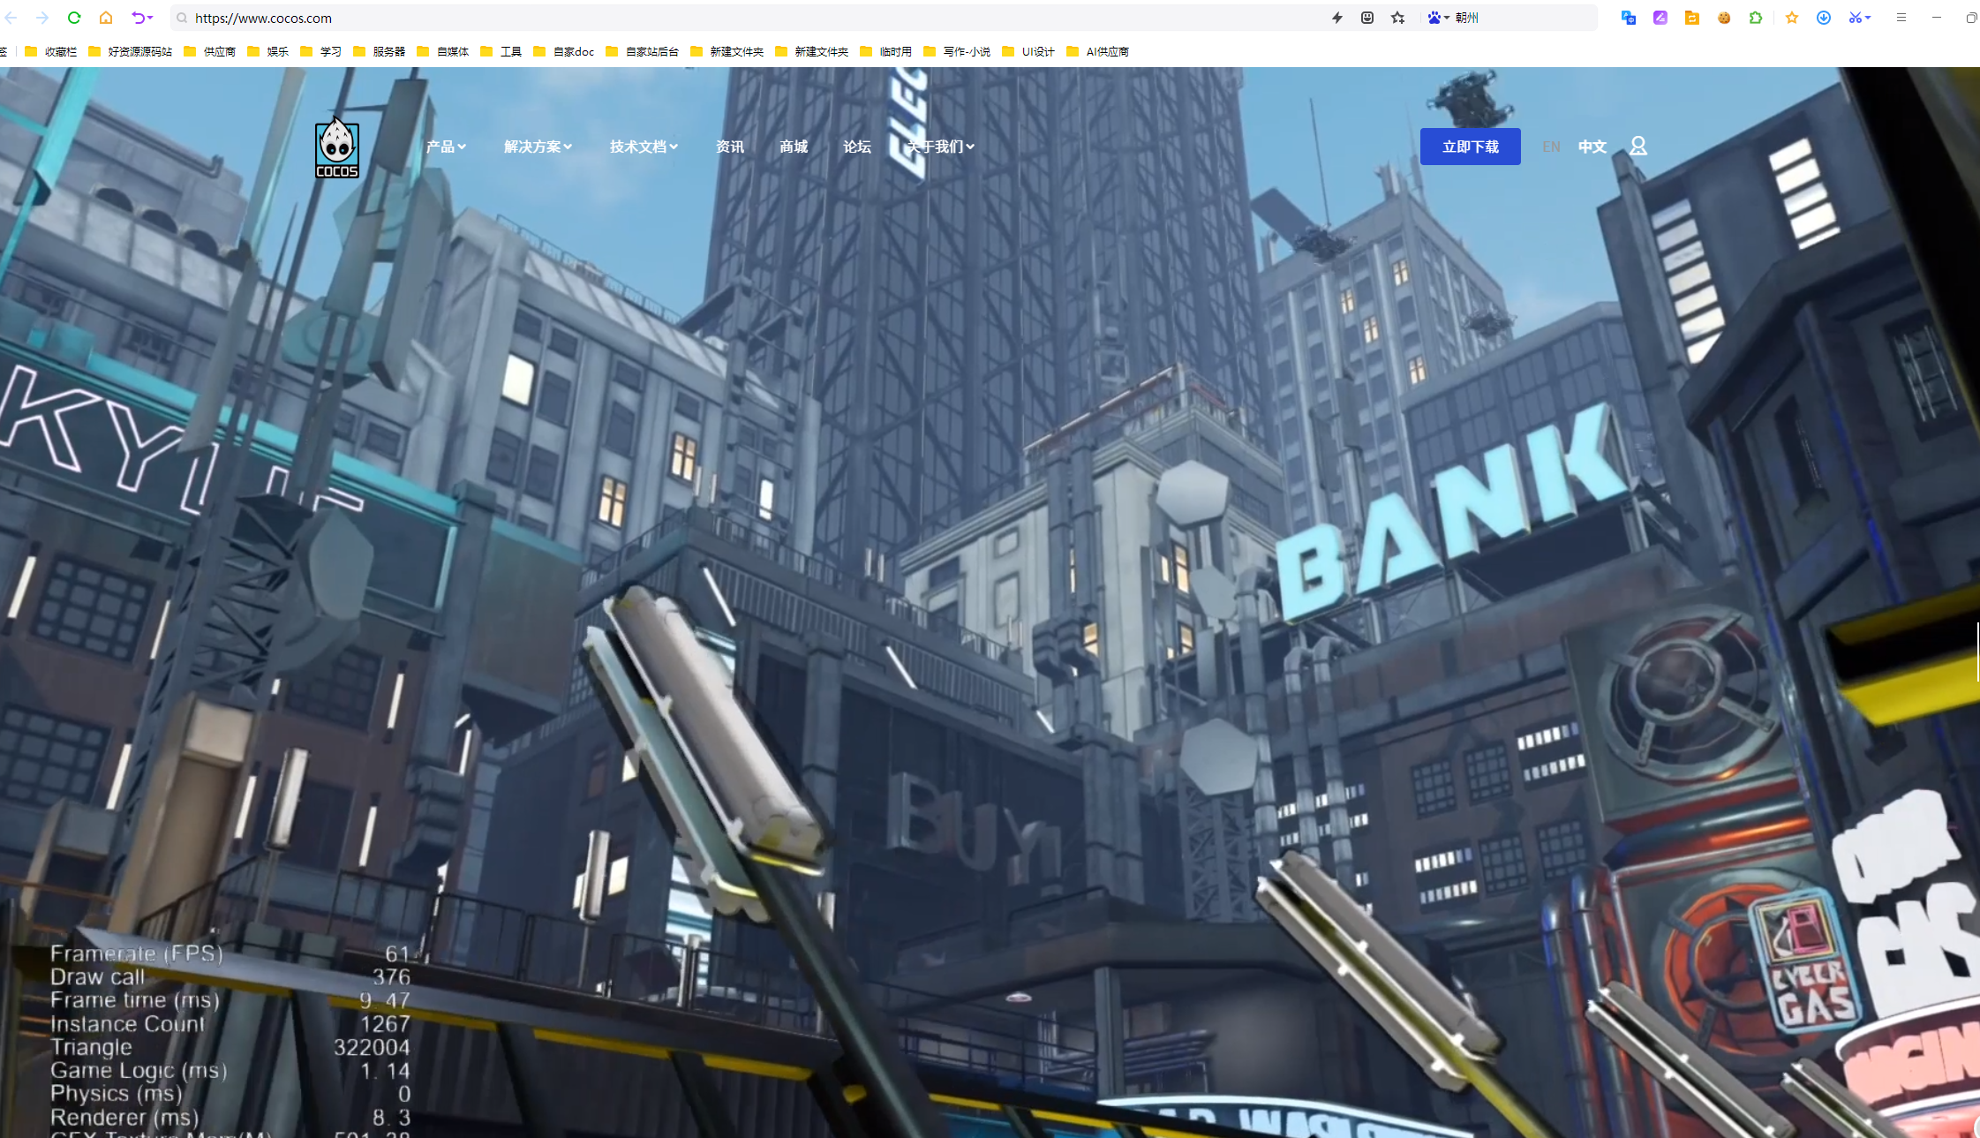This screenshot has height=1138, width=1980.
Task: Click the Cocos logo icon
Action: pos(337,147)
